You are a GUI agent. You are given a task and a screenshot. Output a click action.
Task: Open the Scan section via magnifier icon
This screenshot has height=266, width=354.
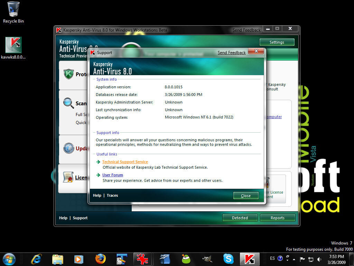[x=68, y=103]
